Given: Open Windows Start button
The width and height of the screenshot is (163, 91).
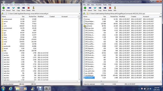Looking at the screenshot, I should tap(3, 89).
